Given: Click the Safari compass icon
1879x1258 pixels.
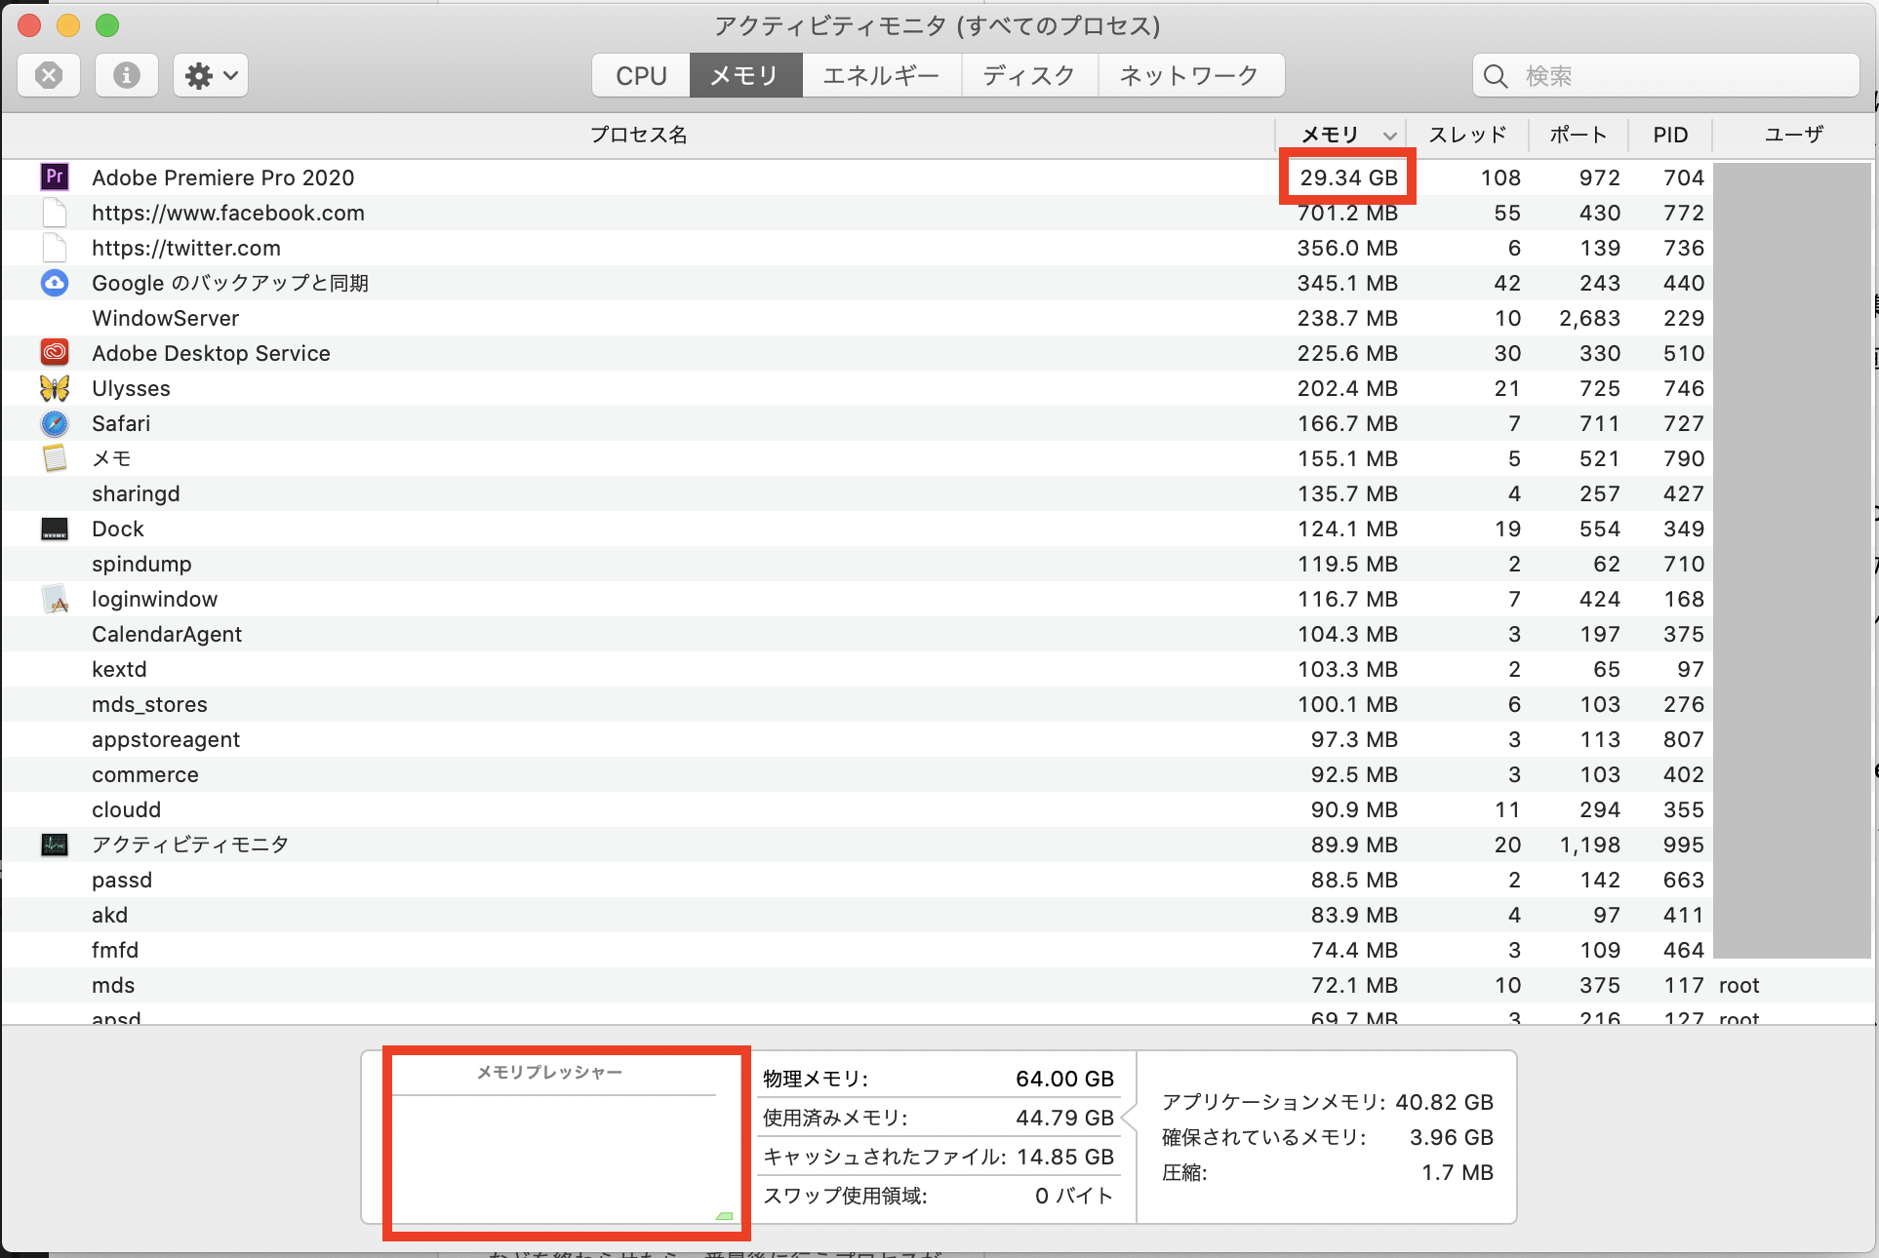Looking at the screenshot, I should [x=55, y=423].
